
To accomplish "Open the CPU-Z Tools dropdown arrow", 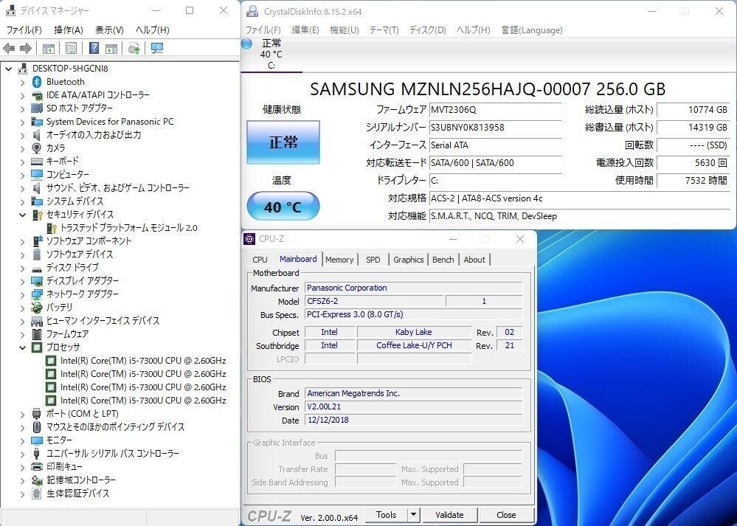I will point(413,515).
